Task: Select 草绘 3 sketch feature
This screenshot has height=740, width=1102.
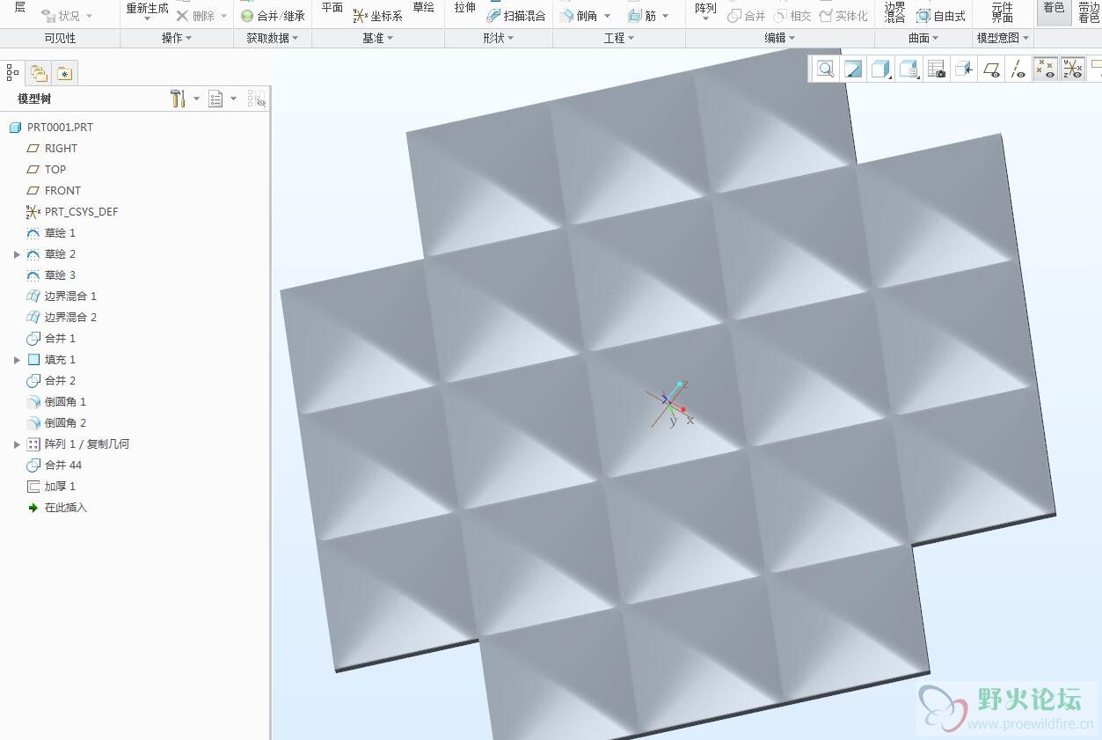Action: [x=51, y=275]
